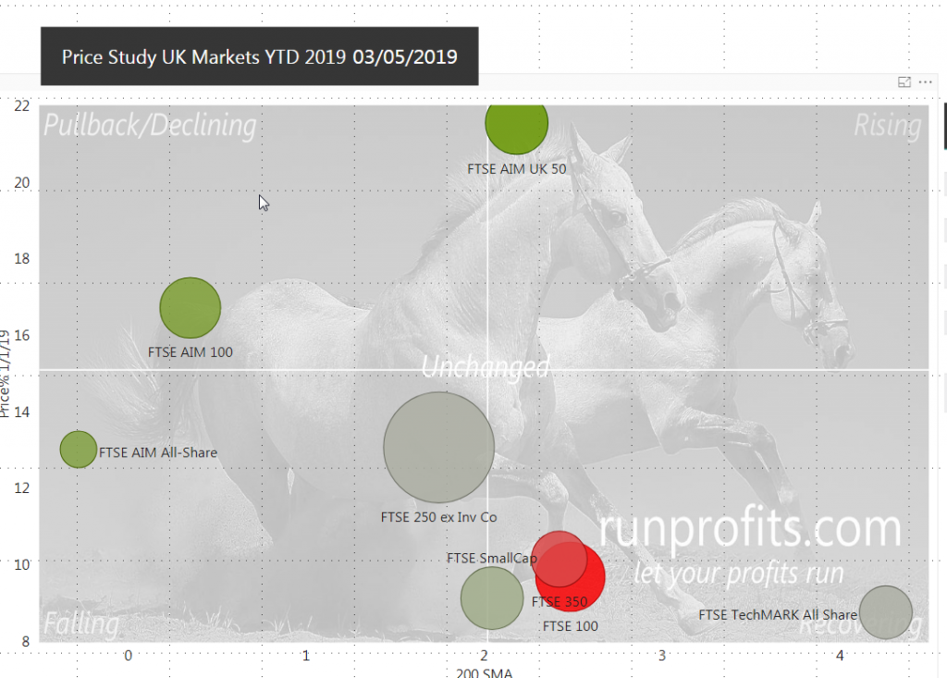Screen dimensions: 947x678
Task: Click the 'FTSE 100' data label
Action: (x=571, y=626)
